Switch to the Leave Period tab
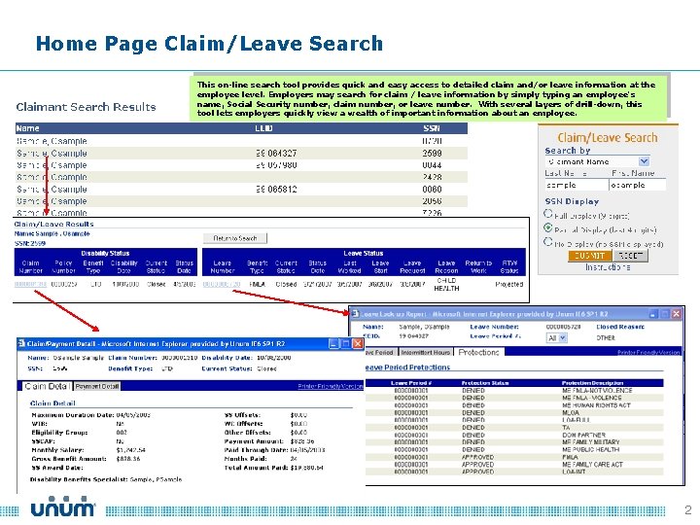 click(x=380, y=352)
